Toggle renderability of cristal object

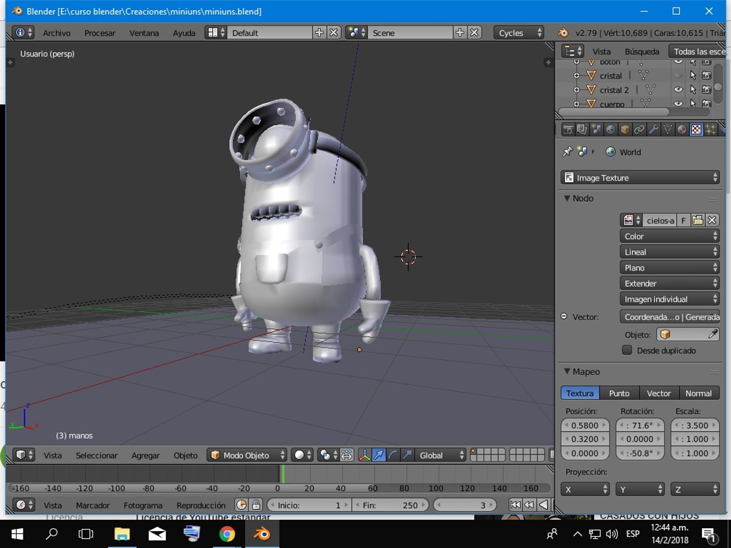pyautogui.click(x=707, y=76)
